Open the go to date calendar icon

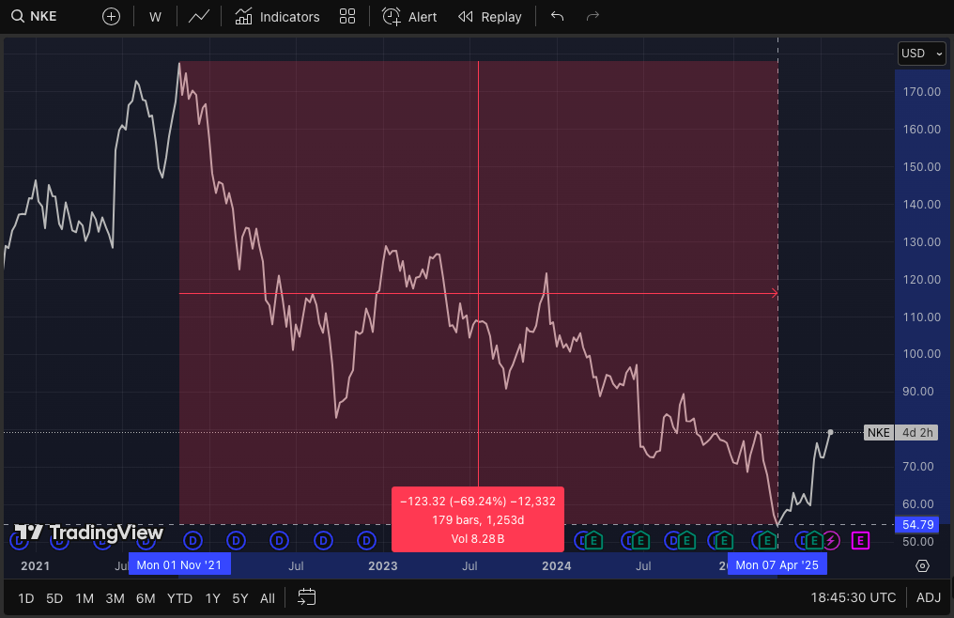[x=307, y=597]
